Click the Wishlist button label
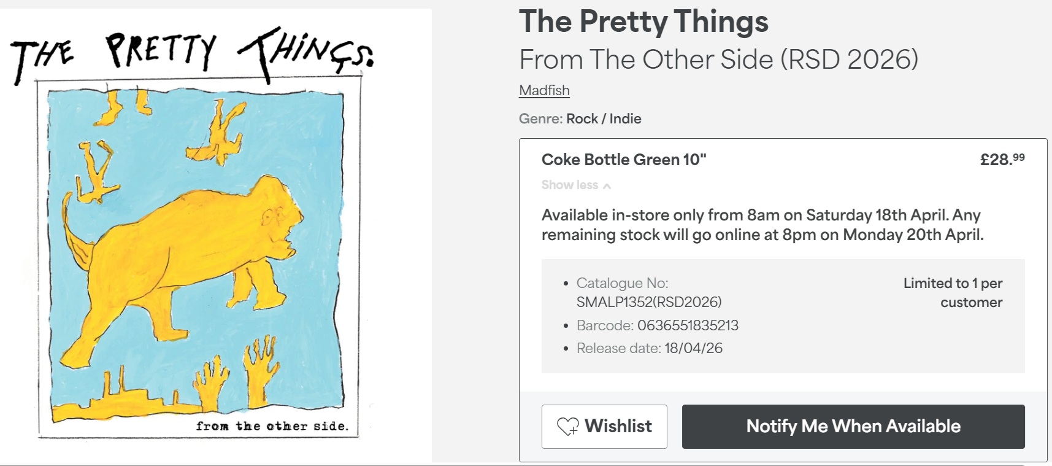The image size is (1052, 466). (618, 426)
